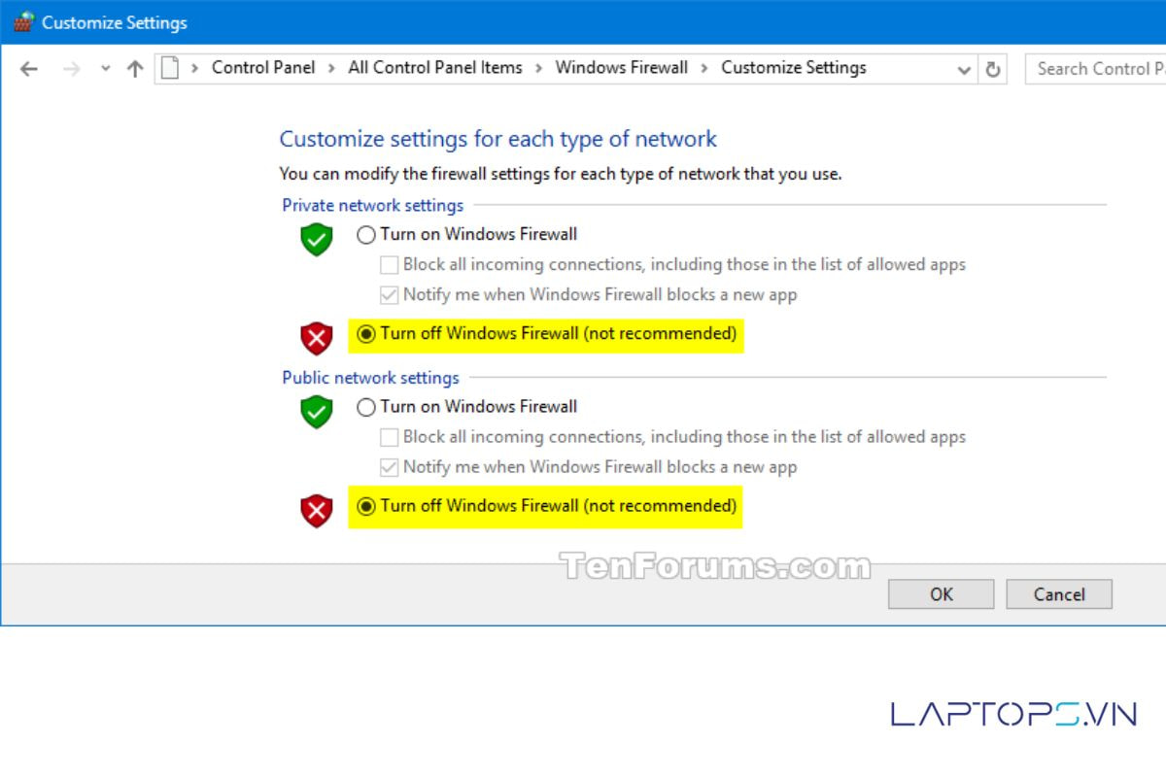This screenshot has height=777, width=1166.
Task: Click the Forward navigation arrow
Action: (71, 69)
